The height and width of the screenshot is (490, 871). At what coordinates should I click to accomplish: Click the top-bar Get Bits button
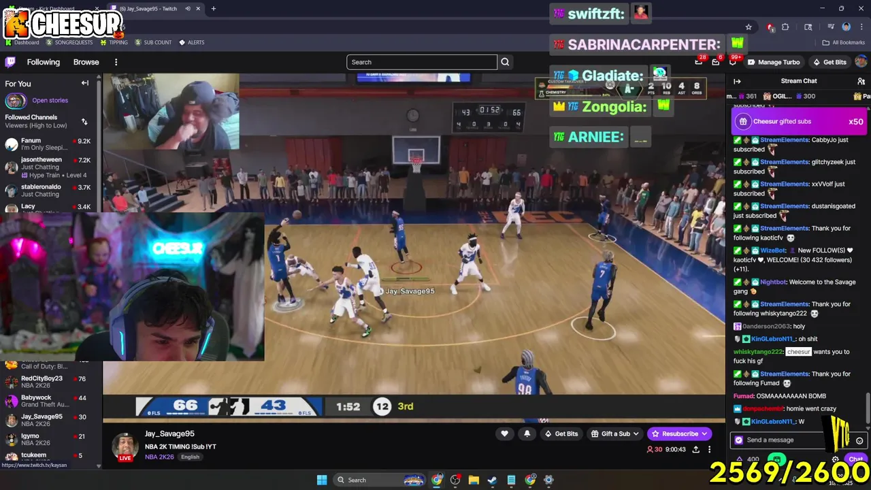829,62
